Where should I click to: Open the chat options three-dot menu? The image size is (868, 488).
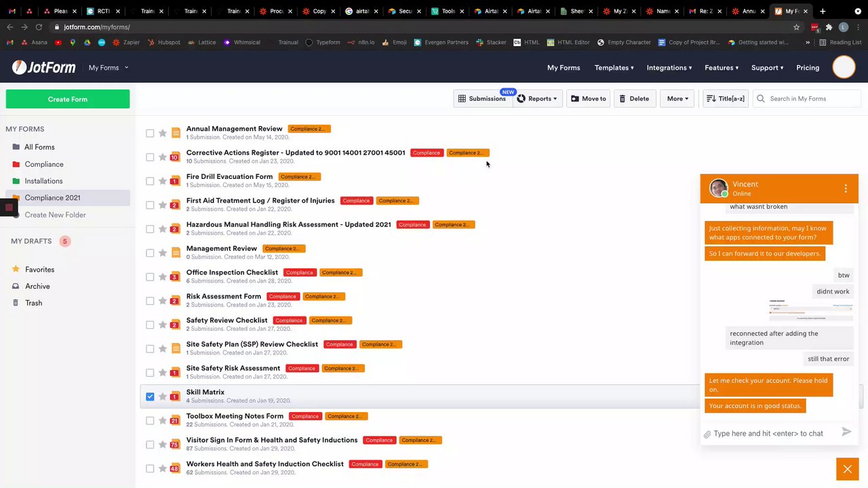coord(846,188)
